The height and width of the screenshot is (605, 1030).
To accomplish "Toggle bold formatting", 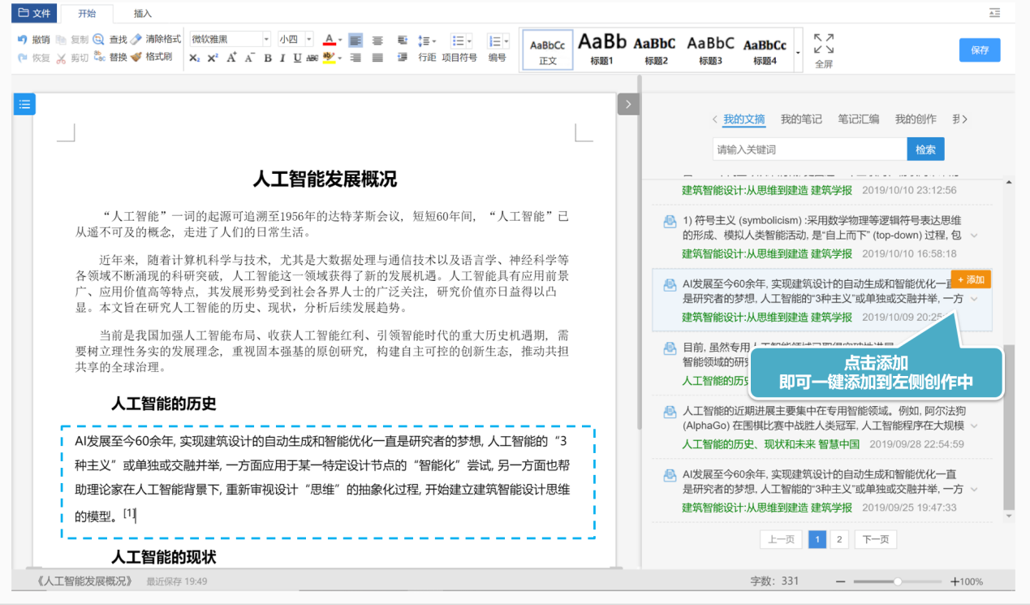I will pos(268,58).
